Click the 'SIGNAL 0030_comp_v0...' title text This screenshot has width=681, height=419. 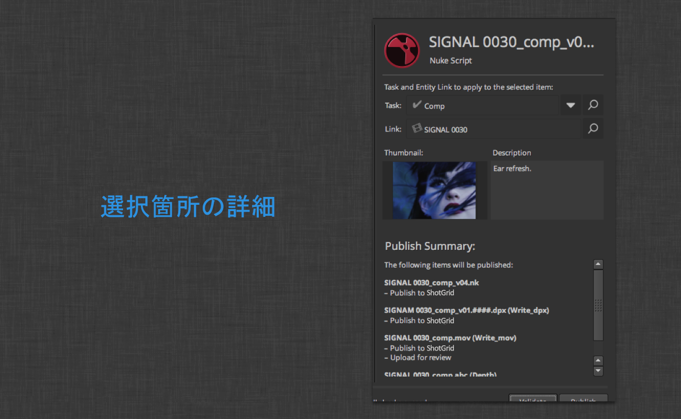point(511,42)
